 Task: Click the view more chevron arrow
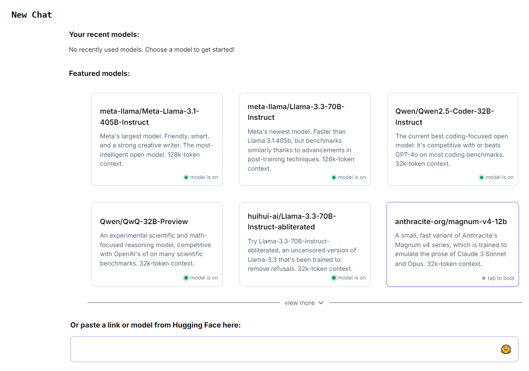click(321, 303)
